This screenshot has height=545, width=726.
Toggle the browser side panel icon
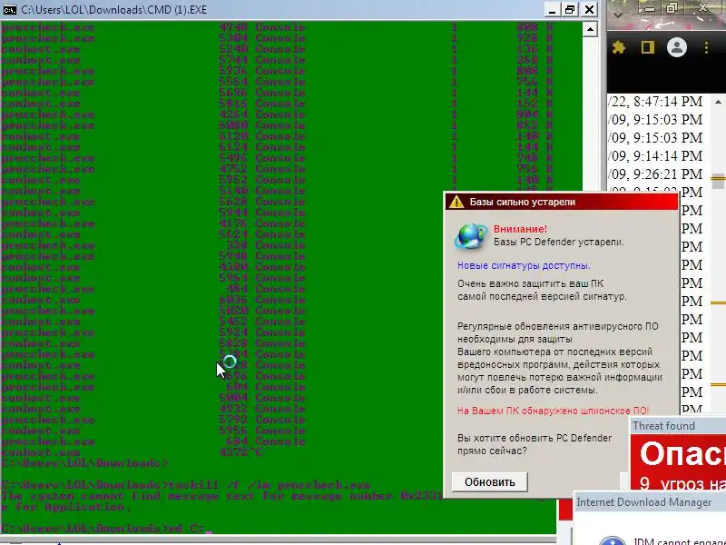point(647,47)
